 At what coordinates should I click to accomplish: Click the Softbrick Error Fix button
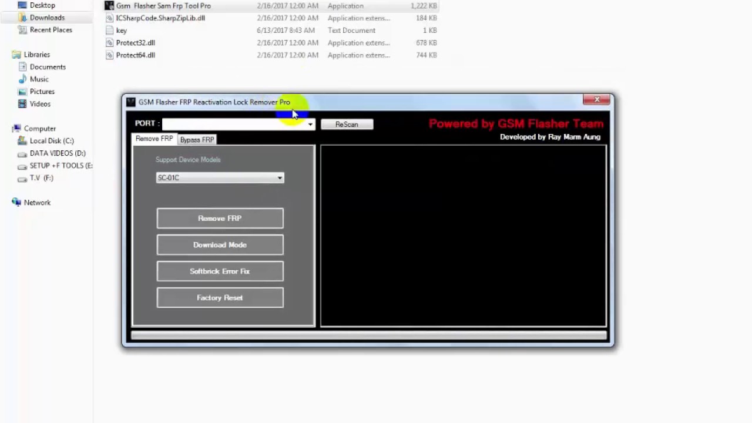[x=220, y=271]
